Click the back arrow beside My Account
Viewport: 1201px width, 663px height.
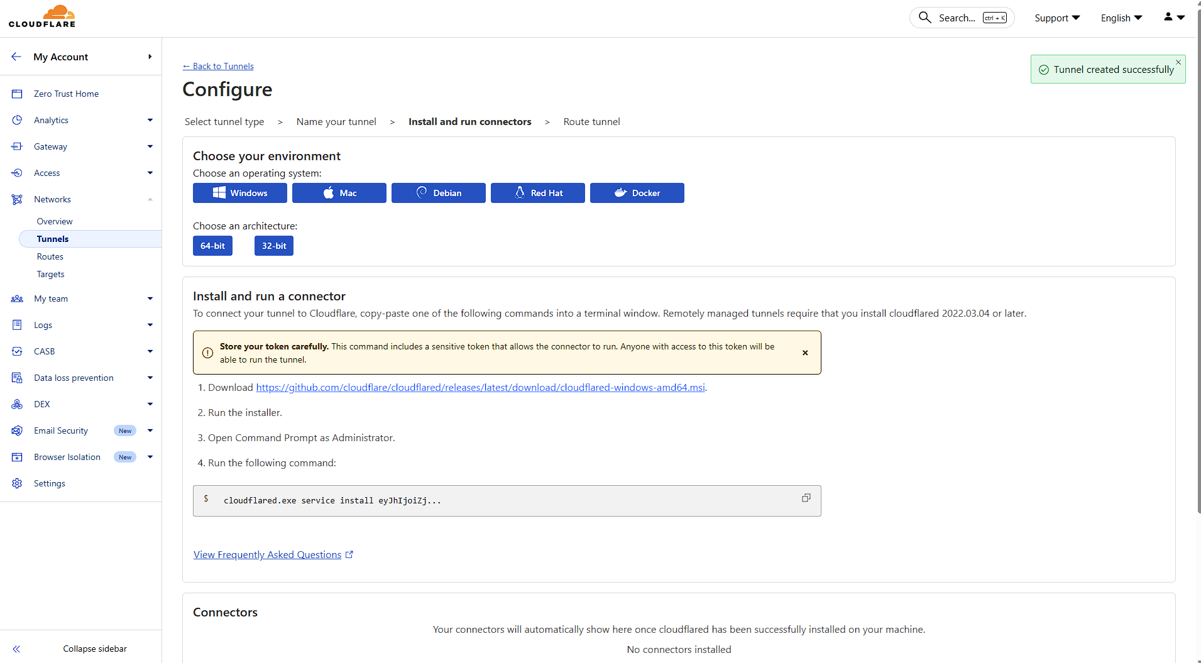coord(16,57)
